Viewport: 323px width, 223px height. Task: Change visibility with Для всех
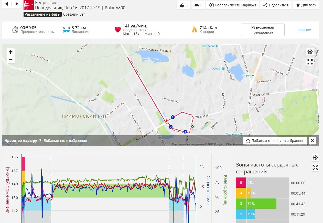pyautogui.click(x=306, y=5)
